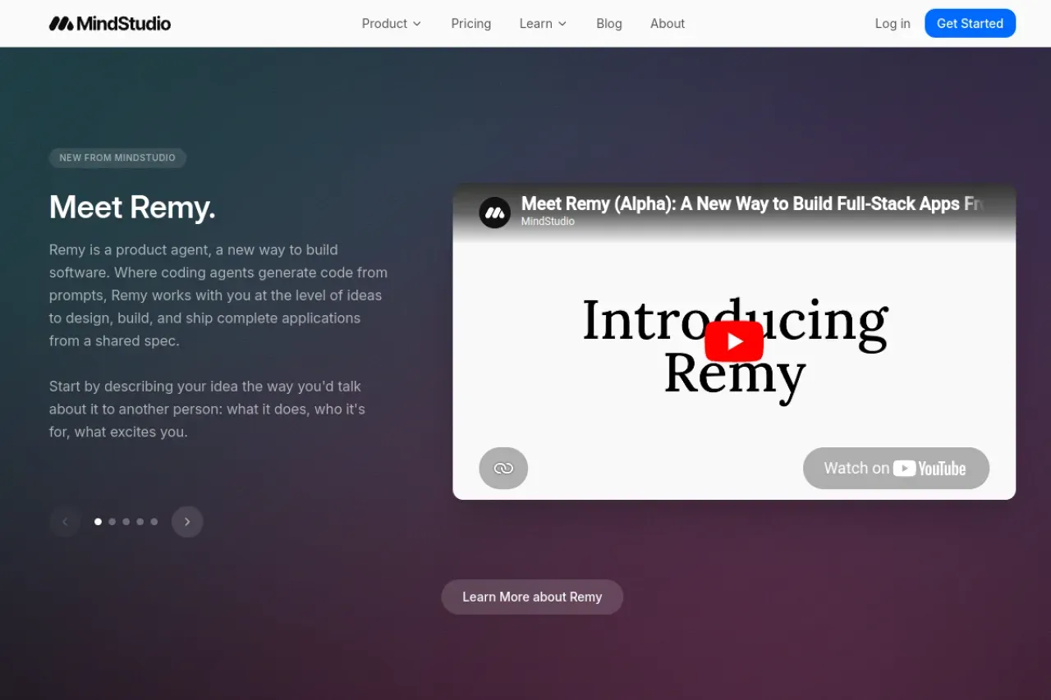Click Watch on YouTube button
This screenshot has width=1051, height=700.
896,468
